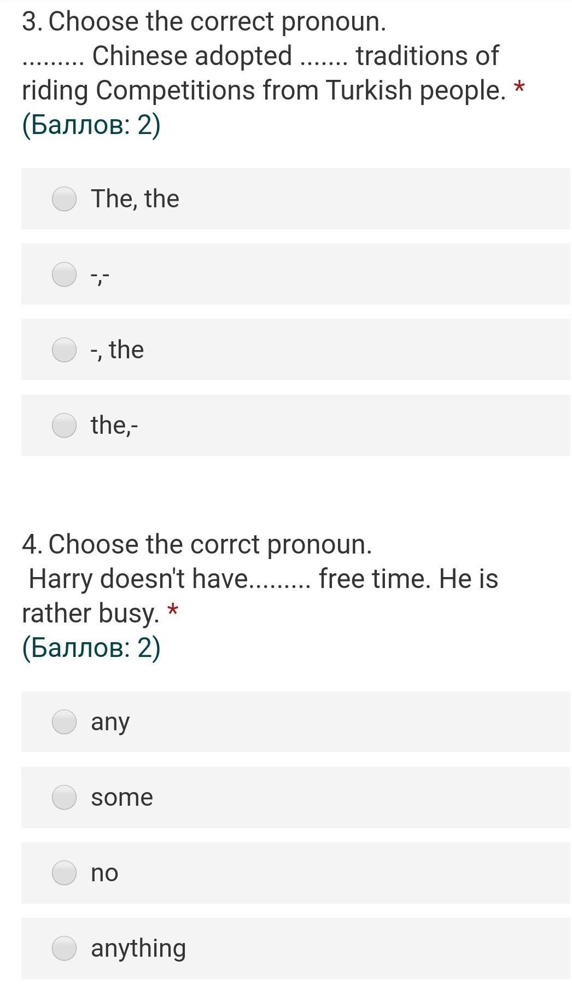Select the 'The, the' radio button
Screen dimensions: 572x989
point(64,199)
